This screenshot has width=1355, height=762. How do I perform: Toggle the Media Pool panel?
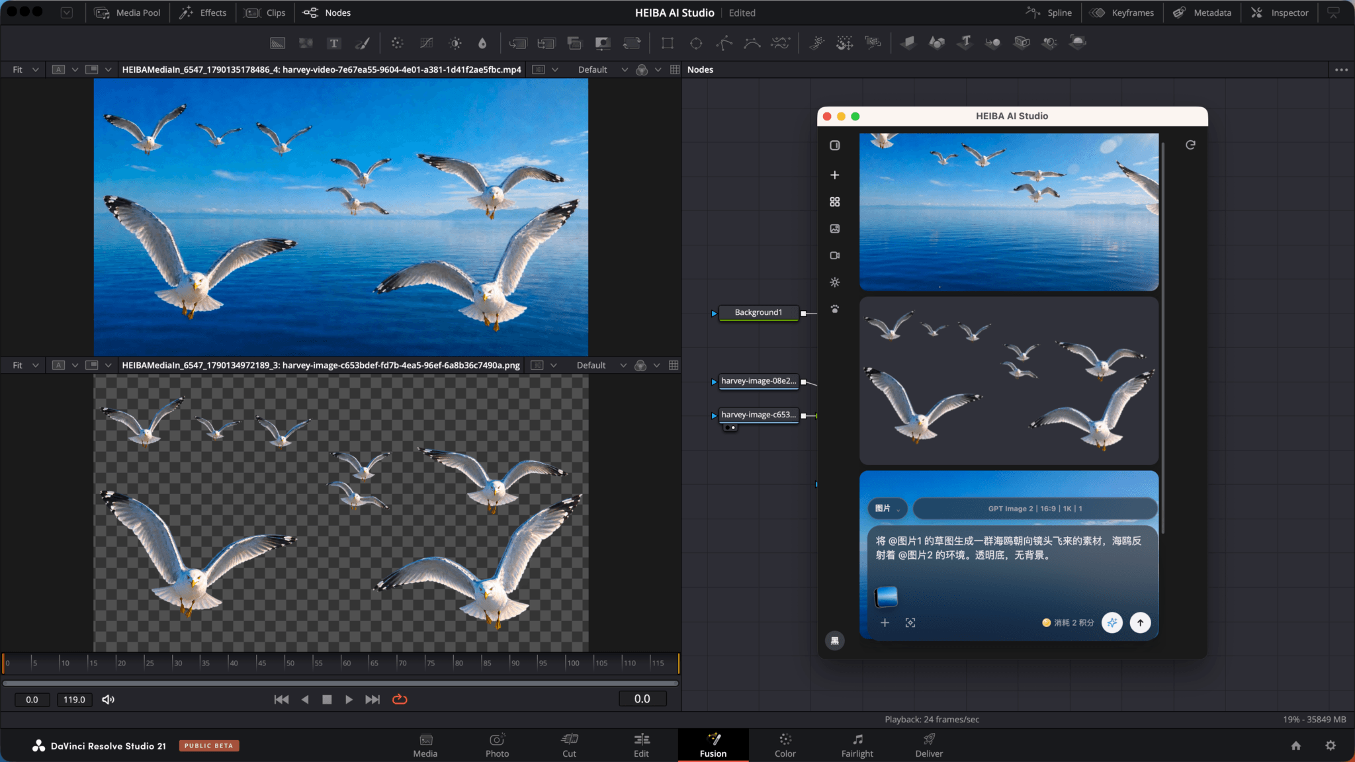128,13
